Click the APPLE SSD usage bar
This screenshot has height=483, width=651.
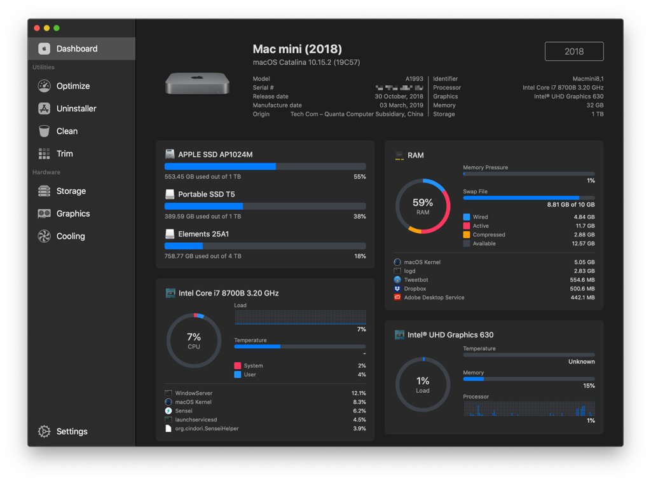click(x=265, y=167)
